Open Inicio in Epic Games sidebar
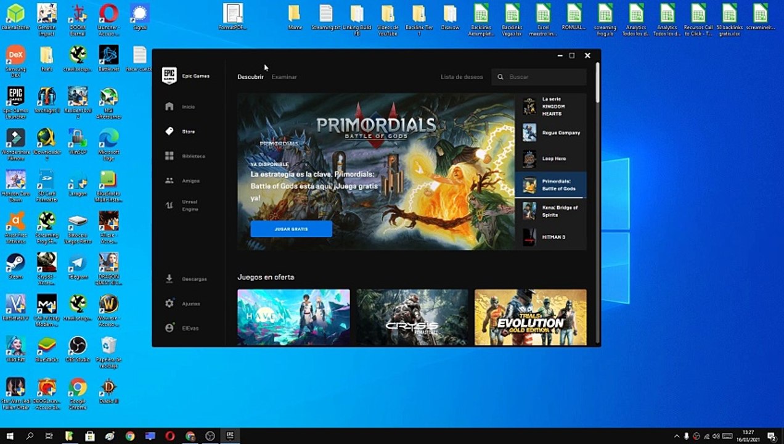 pyautogui.click(x=182, y=107)
